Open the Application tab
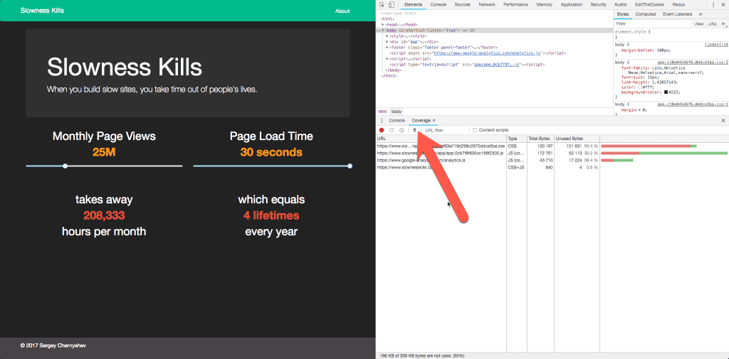 tap(572, 5)
